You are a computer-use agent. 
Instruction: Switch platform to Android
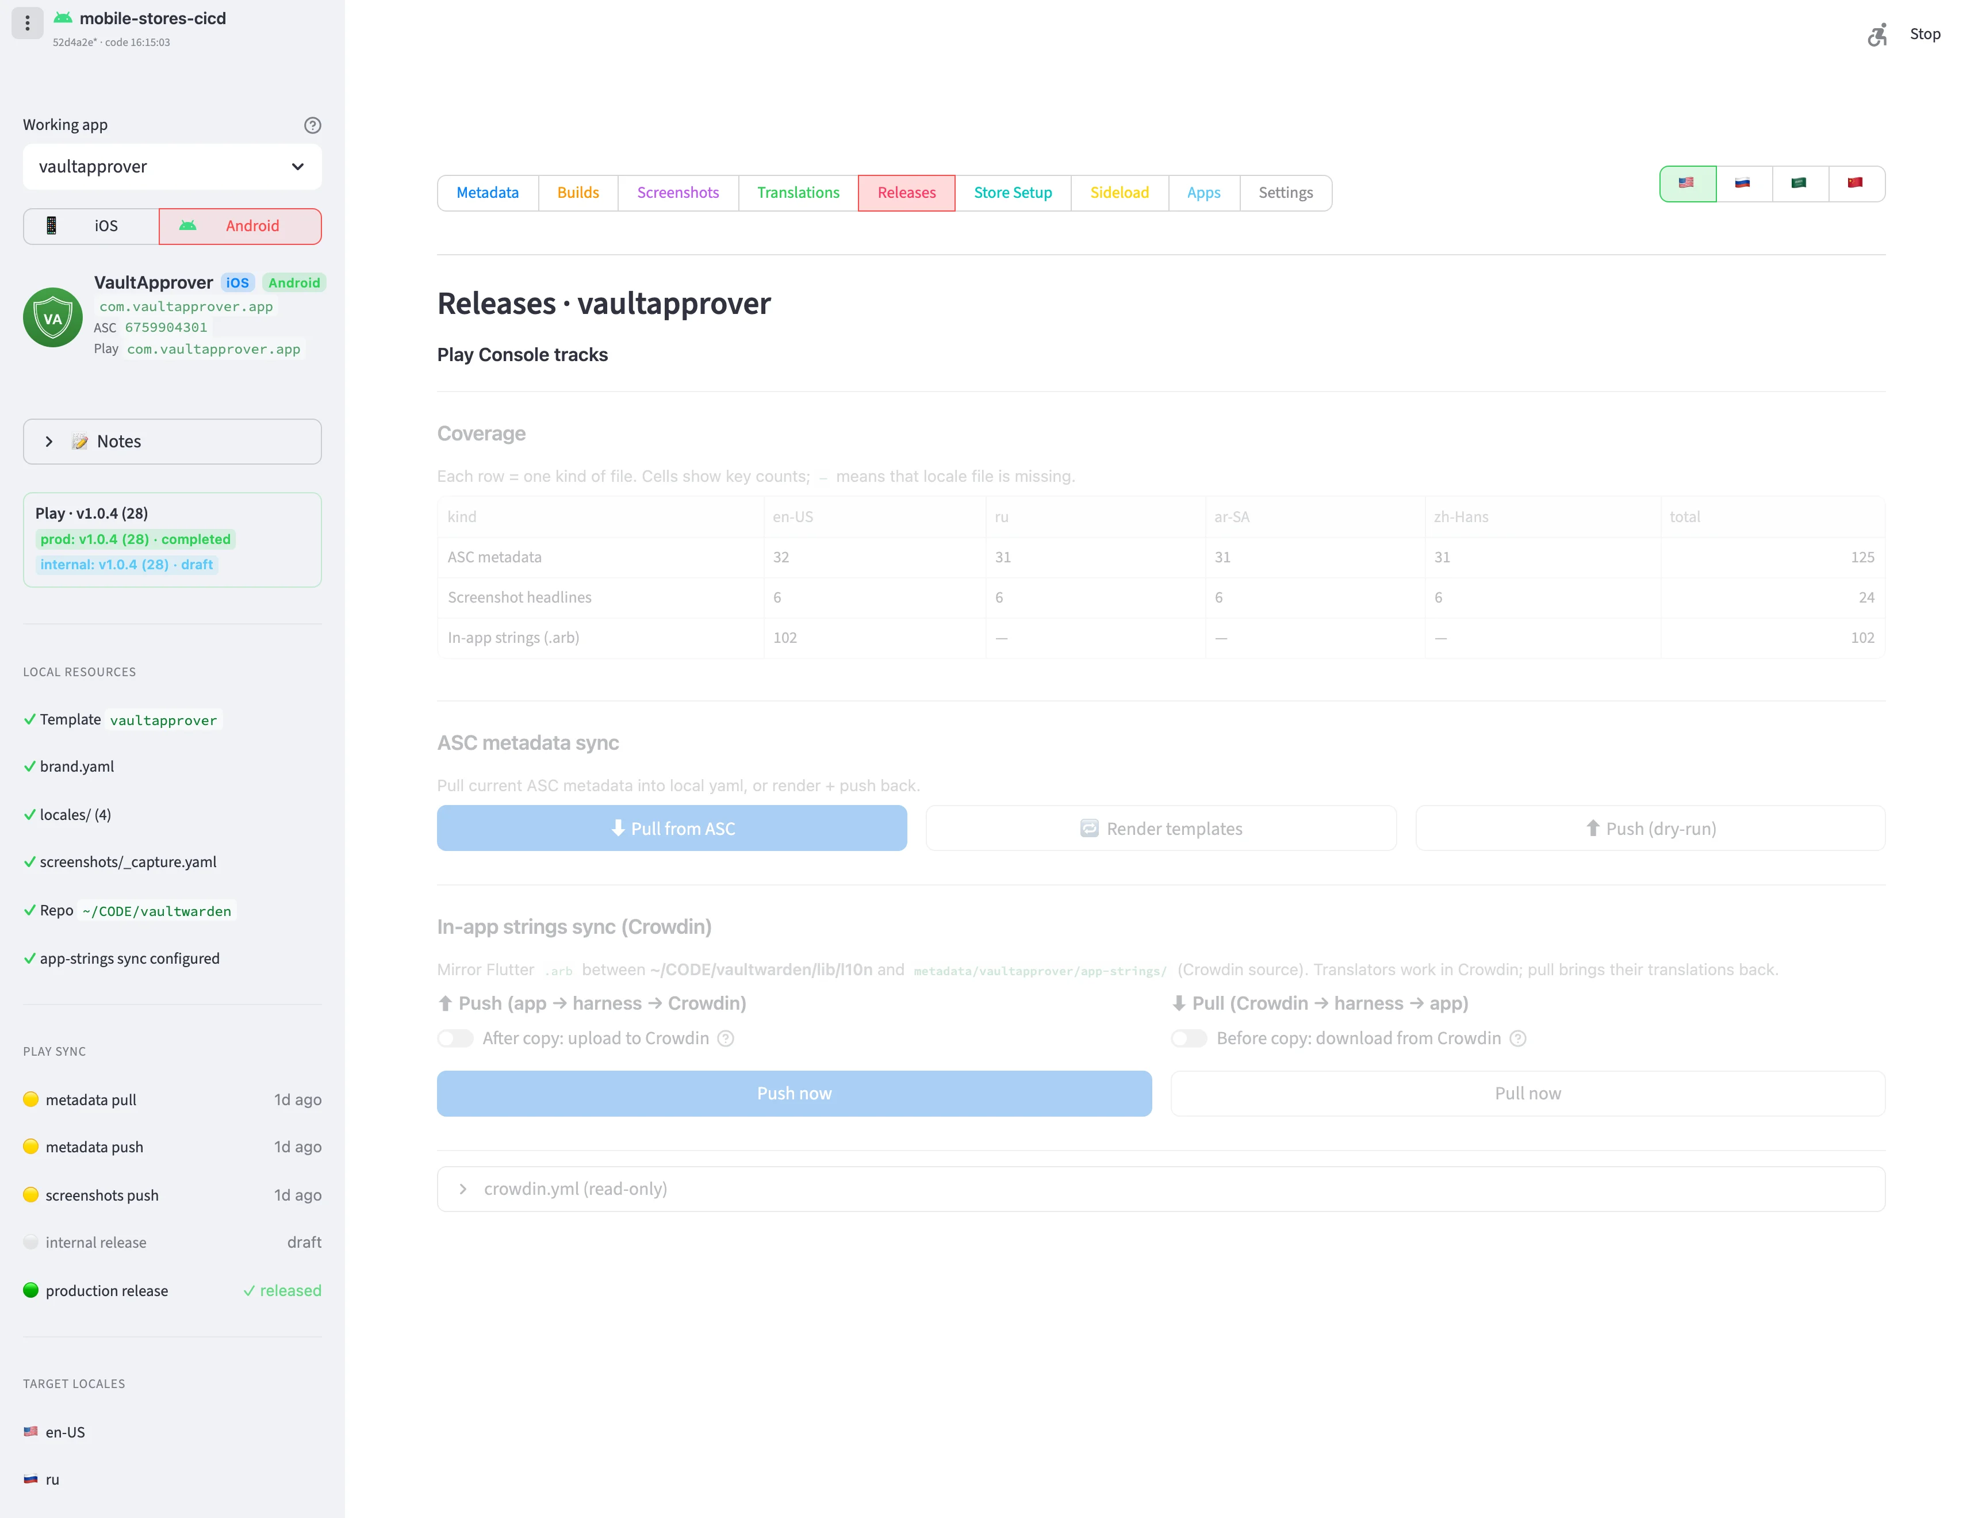240,226
